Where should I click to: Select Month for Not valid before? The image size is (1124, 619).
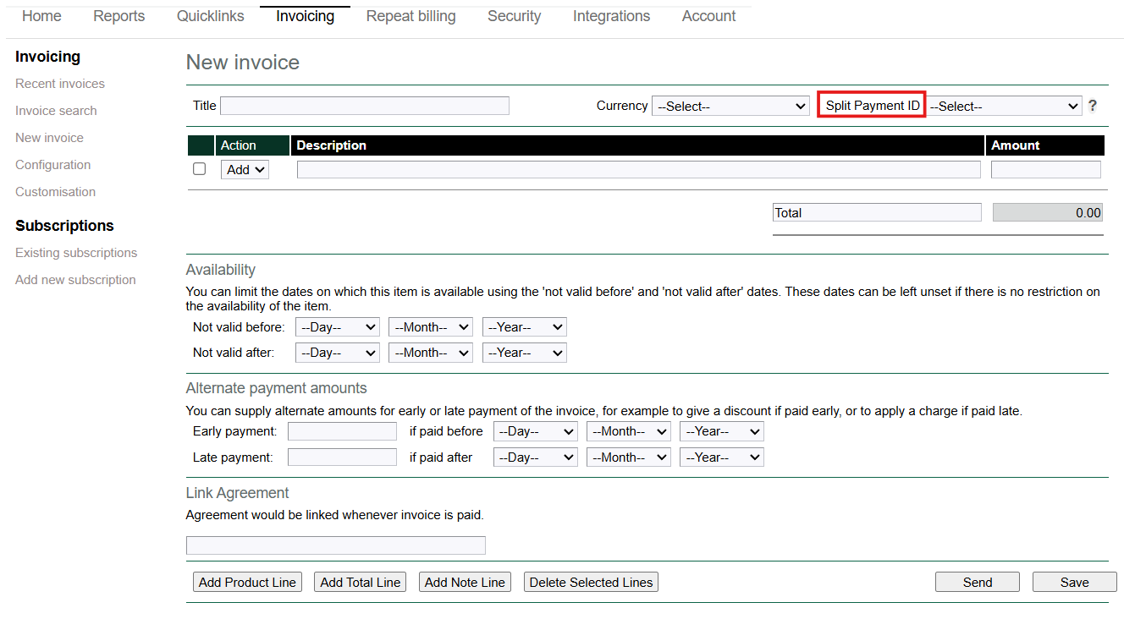(431, 327)
